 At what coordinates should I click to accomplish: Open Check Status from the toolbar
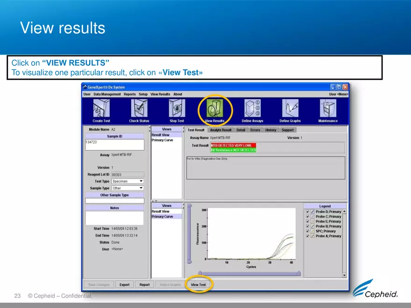click(139, 109)
